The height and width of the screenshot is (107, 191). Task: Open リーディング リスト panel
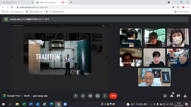click(182, 12)
